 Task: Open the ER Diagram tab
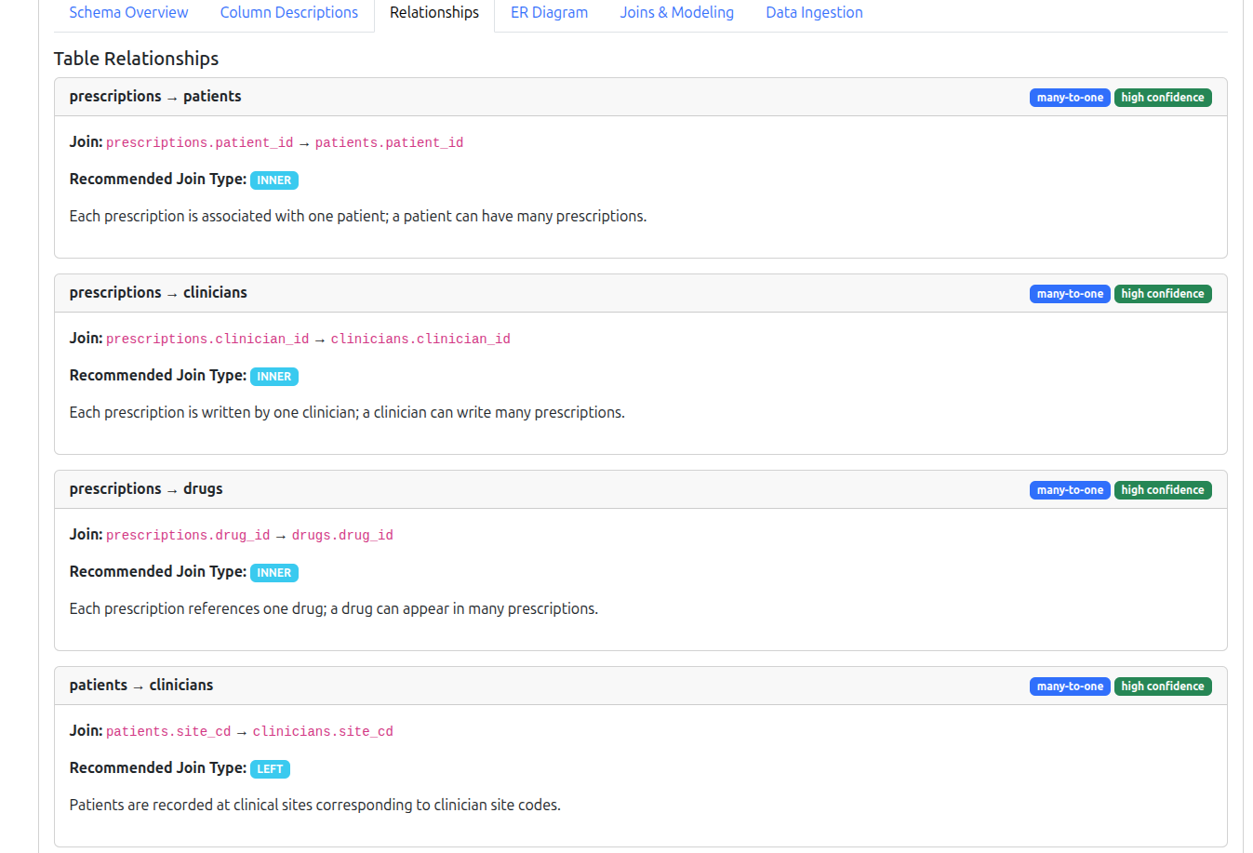pyautogui.click(x=549, y=13)
